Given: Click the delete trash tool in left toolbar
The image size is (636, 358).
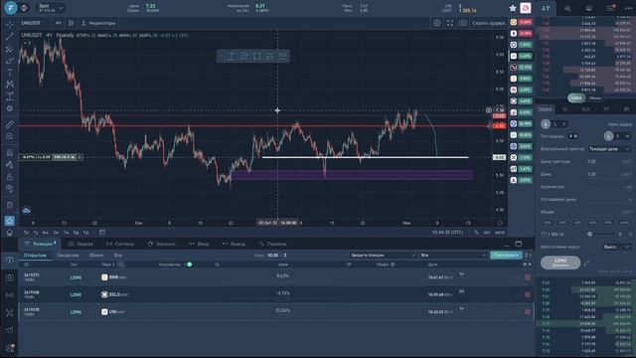Looking at the screenshot, I should [x=10, y=205].
